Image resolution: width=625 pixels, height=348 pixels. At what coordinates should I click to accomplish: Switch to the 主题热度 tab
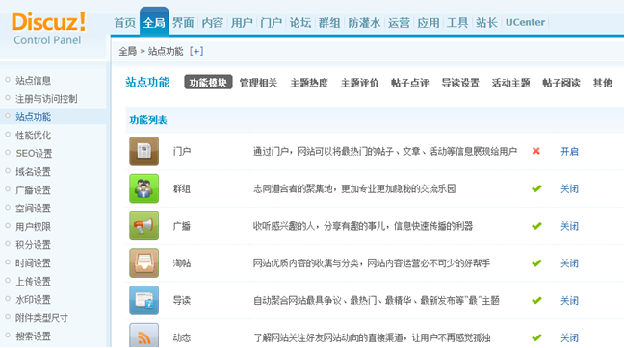pos(309,83)
